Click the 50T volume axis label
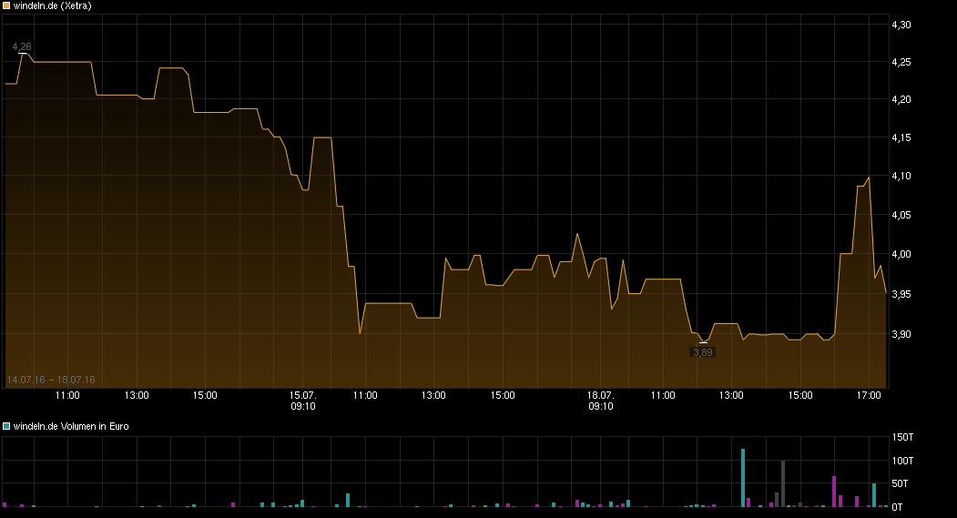This screenshot has width=957, height=518. click(901, 483)
